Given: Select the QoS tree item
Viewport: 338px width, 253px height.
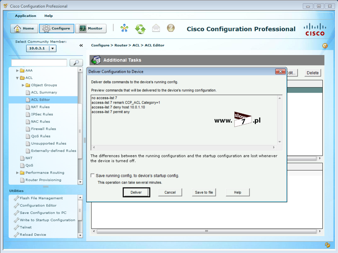Looking at the screenshot, I should tap(29, 166).
